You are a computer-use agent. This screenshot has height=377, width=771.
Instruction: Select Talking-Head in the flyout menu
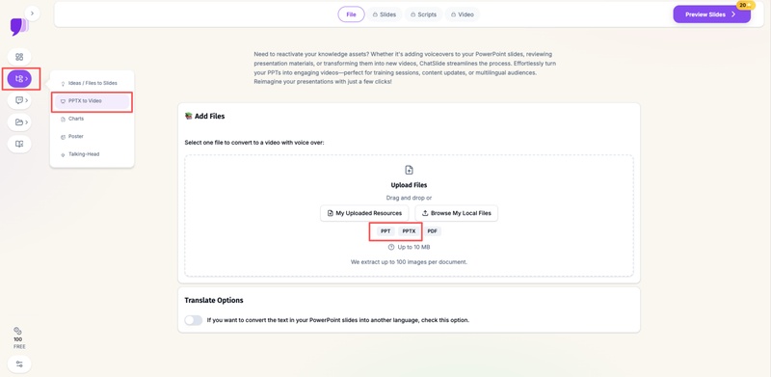click(x=92, y=154)
